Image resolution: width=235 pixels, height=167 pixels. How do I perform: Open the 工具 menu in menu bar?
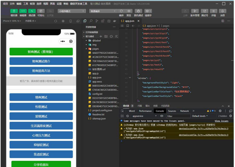pos(25,4)
